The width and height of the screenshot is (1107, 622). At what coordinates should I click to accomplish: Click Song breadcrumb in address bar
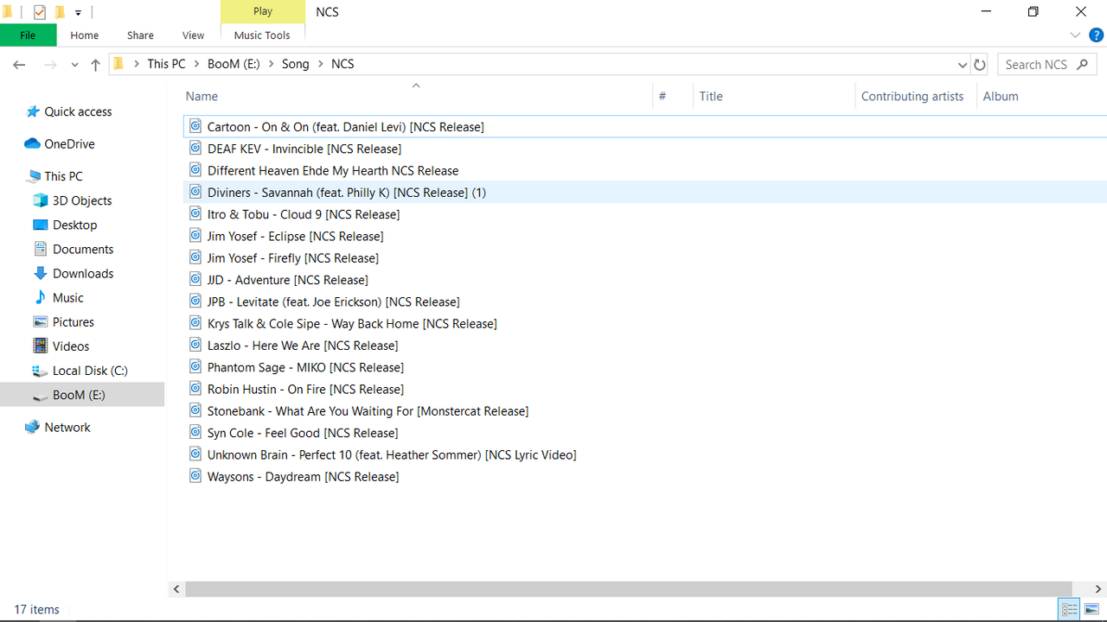[295, 64]
